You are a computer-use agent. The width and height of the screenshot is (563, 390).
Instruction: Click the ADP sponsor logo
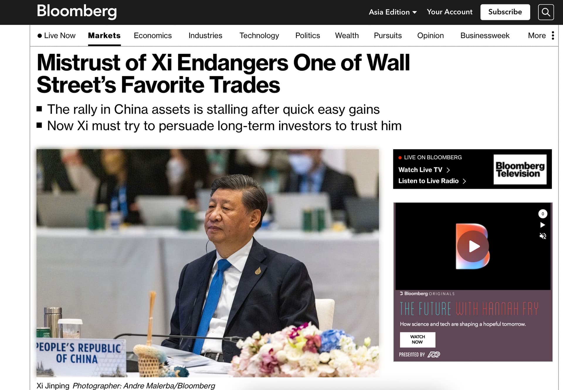(x=434, y=355)
